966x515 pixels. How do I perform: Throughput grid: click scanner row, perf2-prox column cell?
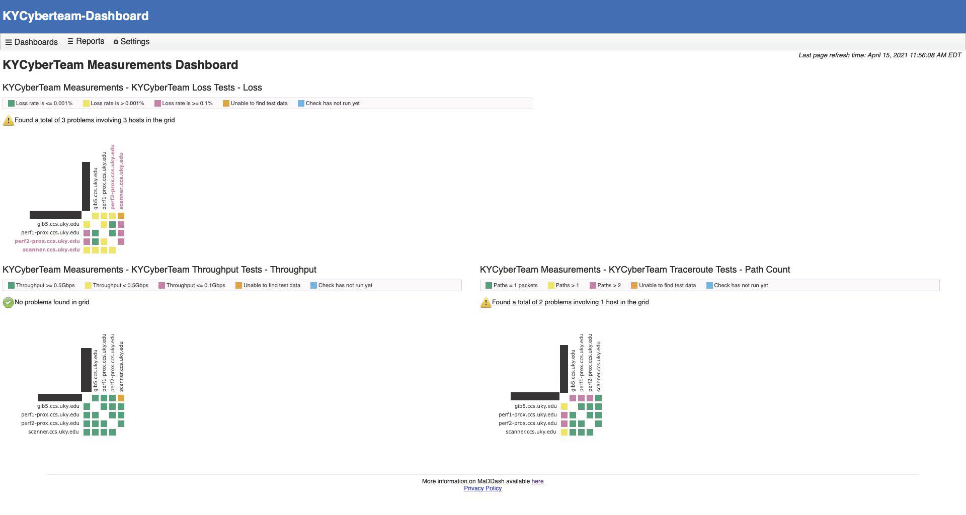[x=112, y=432]
